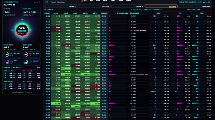This screenshot has width=215, height=120.
Task: Switch to the SPY ticker tab
Action: click(91, 1)
